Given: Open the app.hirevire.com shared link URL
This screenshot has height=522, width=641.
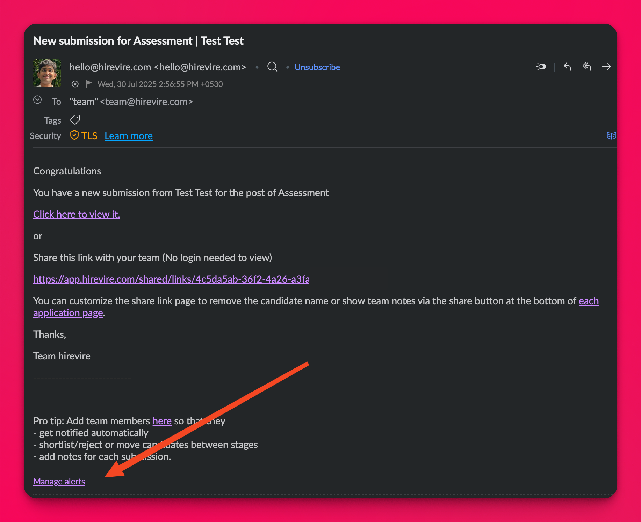Looking at the screenshot, I should 171,279.
